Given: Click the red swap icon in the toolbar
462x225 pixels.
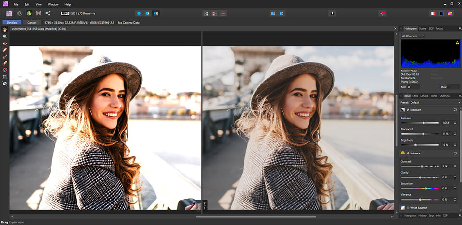Looking at the screenshot, I should pos(223,13).
